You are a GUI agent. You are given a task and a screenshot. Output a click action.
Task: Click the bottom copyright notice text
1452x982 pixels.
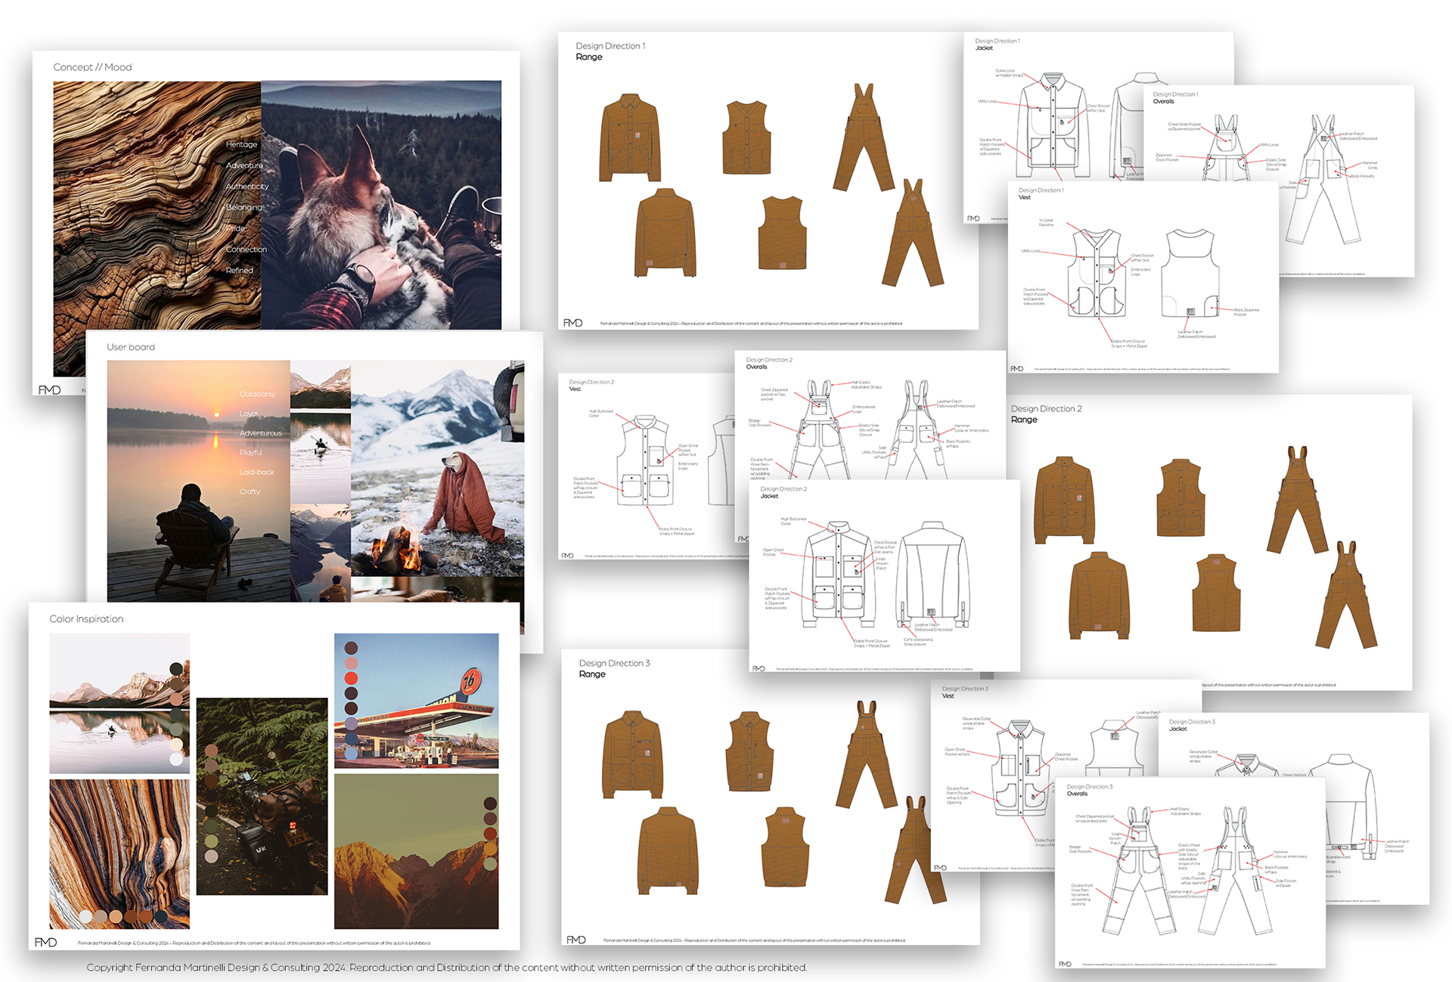click(446, 968)
